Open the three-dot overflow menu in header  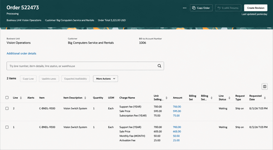click(x=185, y=8)
